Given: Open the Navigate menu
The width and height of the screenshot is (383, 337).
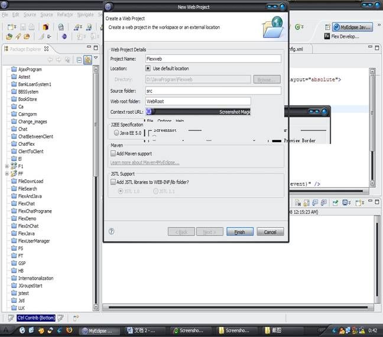Looking at the screenshot, I should point(85,15).
